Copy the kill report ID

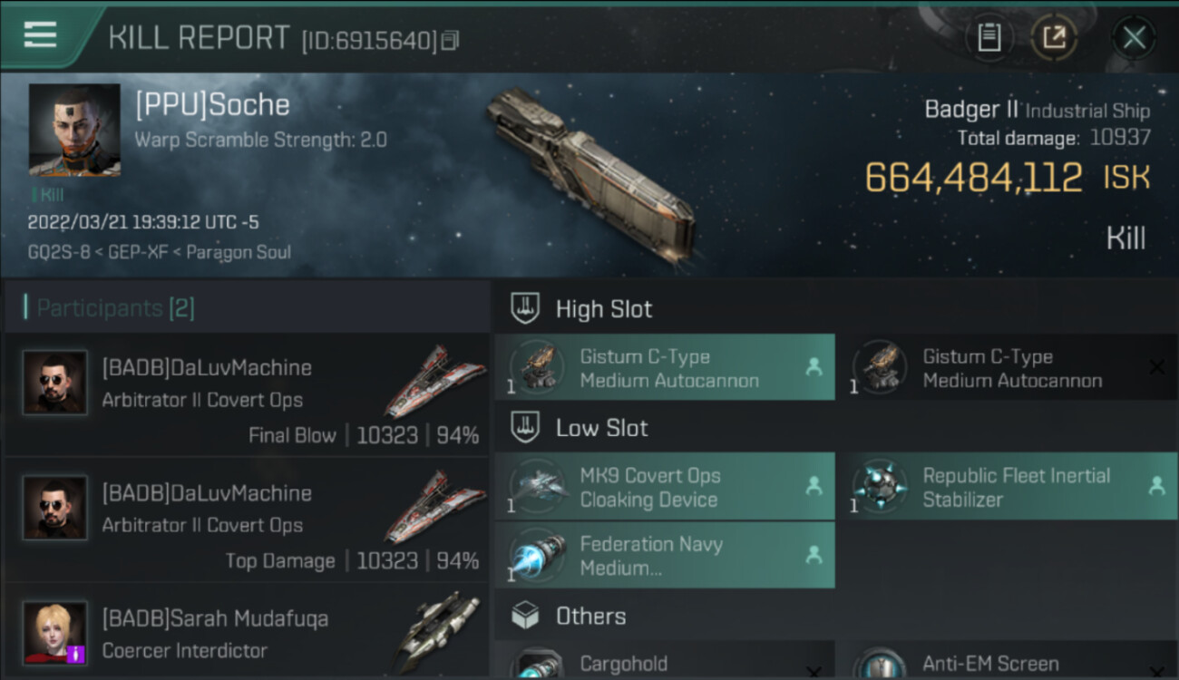pos(451,40)
